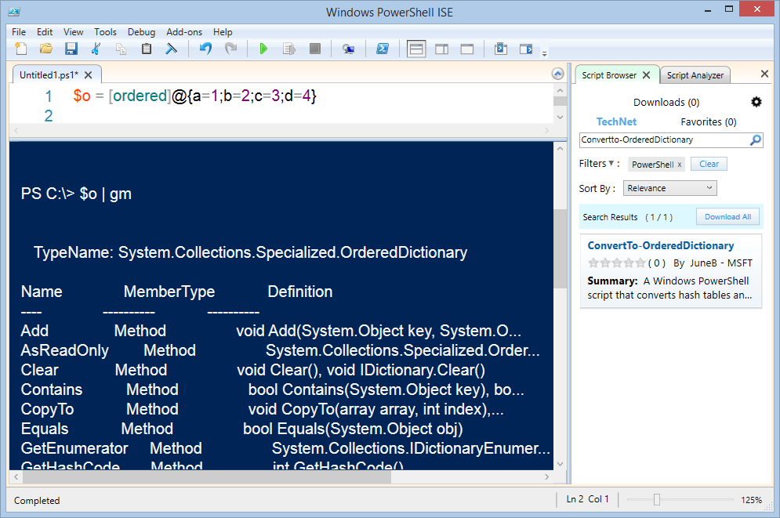
Task: Click the Download All button
Action: point(727,217)
